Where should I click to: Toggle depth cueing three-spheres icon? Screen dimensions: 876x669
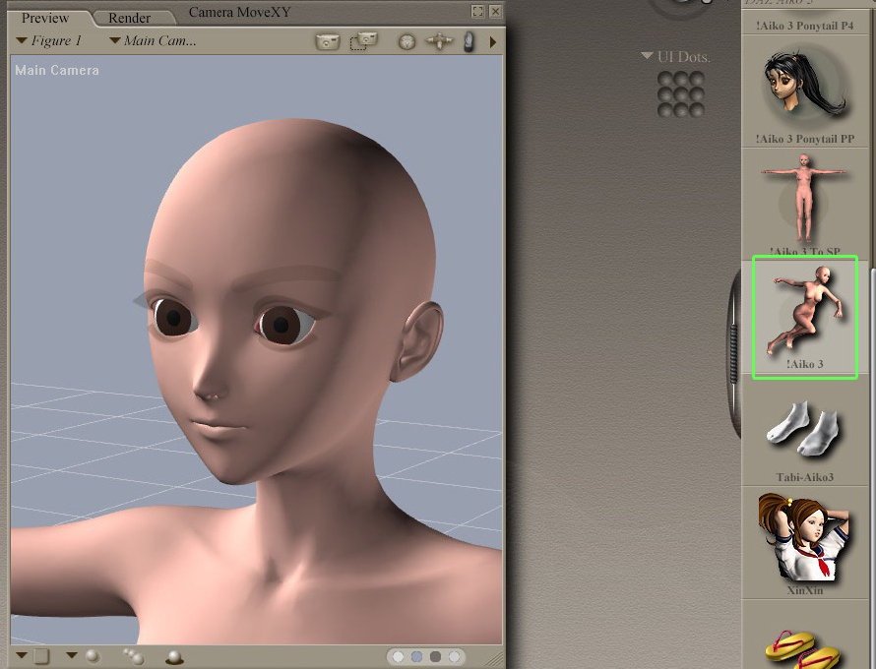pyautogui.click(x=134, y=656)
